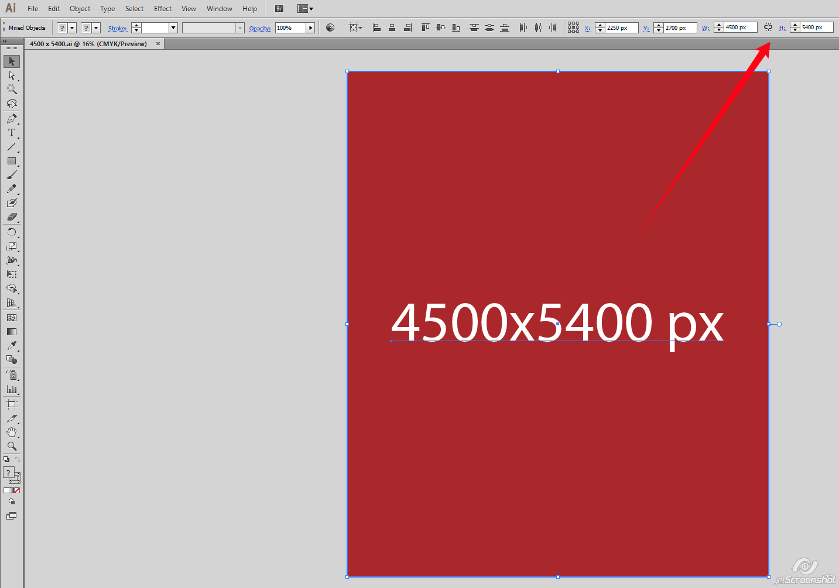Open the Object menu
The image size is (839, 588).
coord(80,9)
